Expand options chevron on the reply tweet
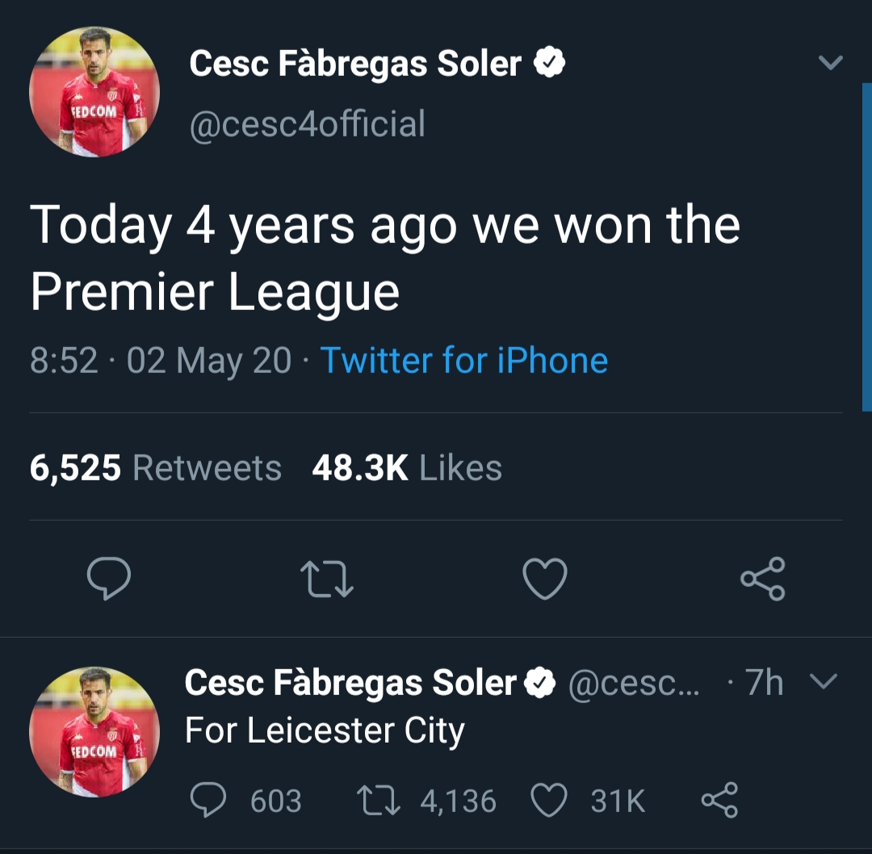Image resolution: width=872 pixels, height=854 pixels. click(x=824, y=681)
